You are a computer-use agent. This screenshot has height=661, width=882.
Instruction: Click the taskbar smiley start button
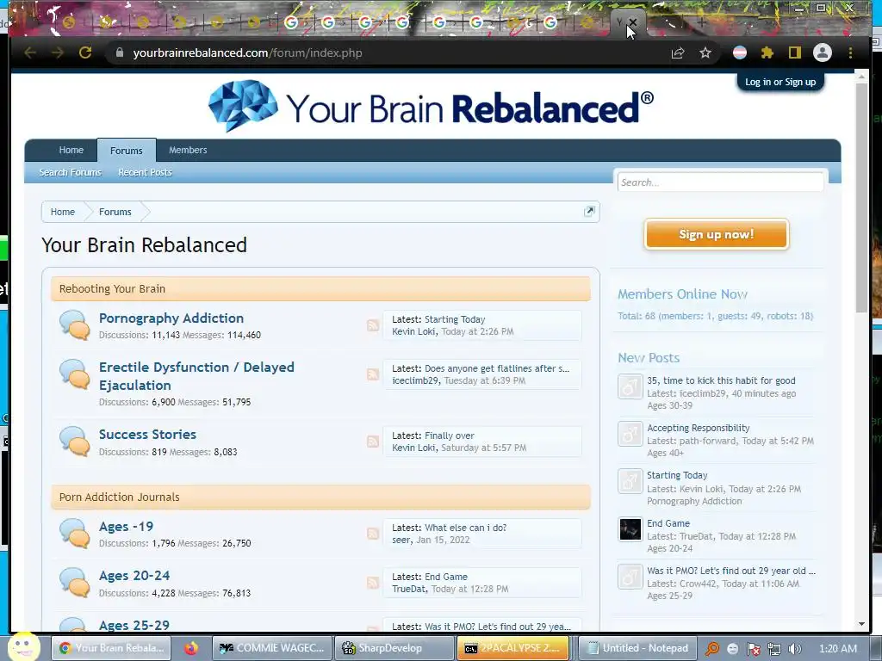(23, 647)
